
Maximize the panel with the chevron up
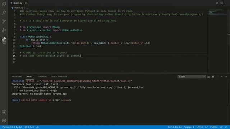click(x=222, y=77)
